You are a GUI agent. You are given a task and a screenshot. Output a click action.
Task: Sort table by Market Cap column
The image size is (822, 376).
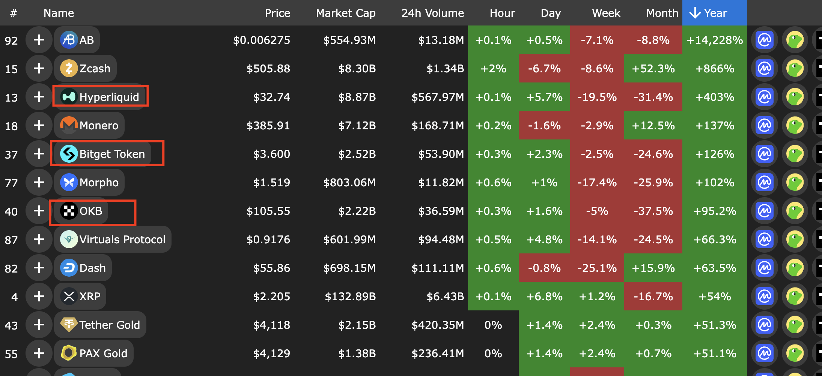click(345, 13)
